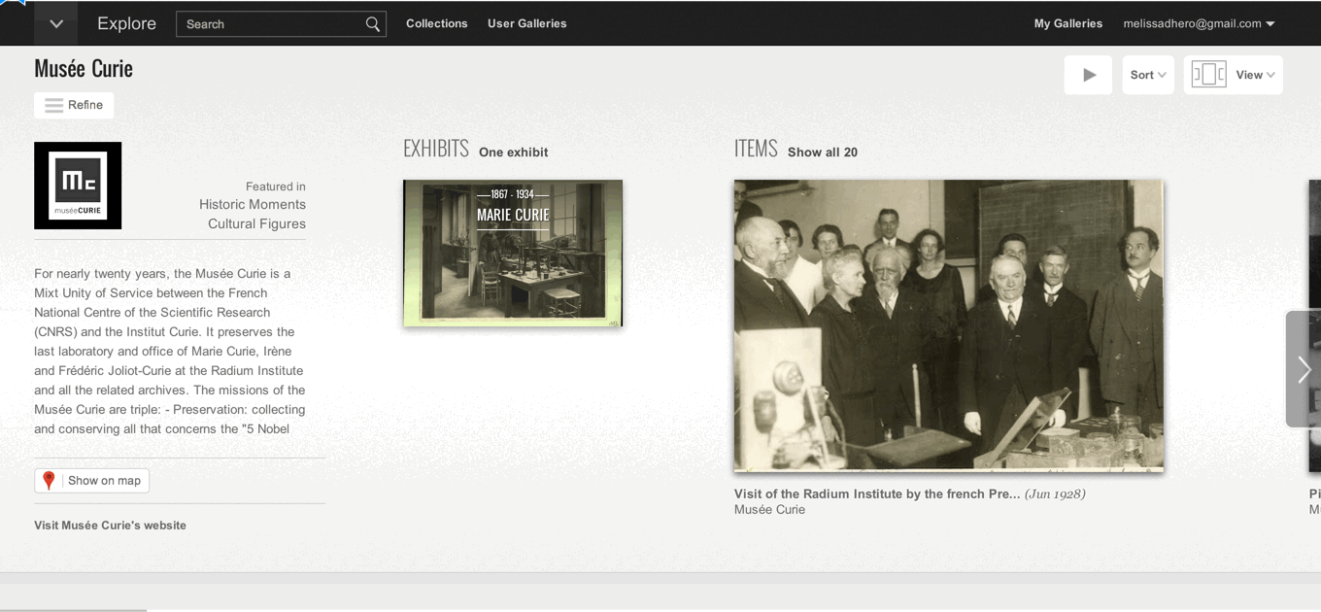Open the View dropdown
The height and width of the screenshot is (612, 1321).
click(1253, 74)
